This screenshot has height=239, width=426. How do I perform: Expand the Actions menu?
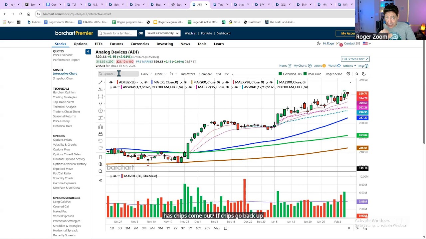point(349,66)
